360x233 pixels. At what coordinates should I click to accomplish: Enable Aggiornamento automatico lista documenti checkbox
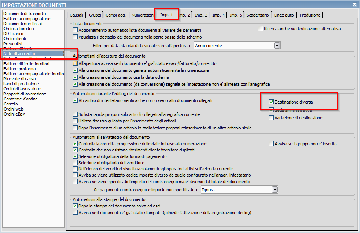pyautogui.click(x=75, y=30)
